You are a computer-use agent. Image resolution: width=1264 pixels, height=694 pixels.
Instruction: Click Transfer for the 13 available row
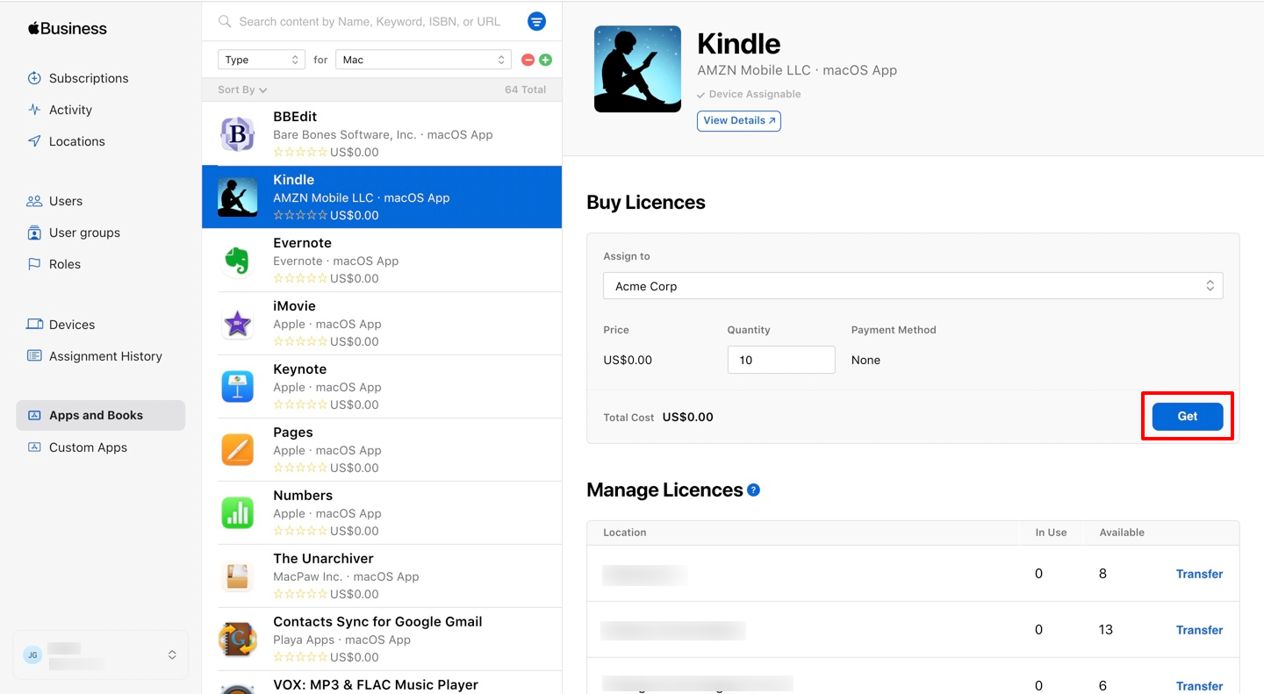point(1199,630)
